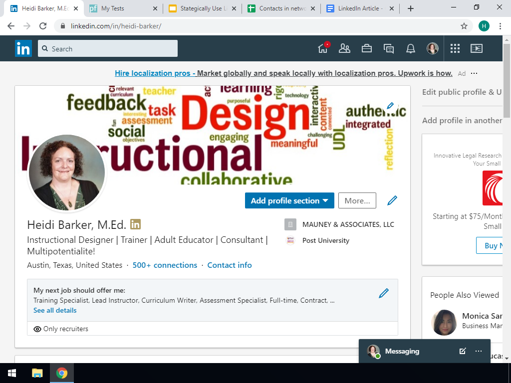Open the My Network icon
The image size is (511, 383).
click(344, 48)
